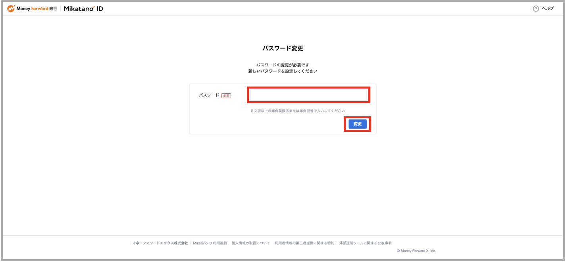
Task: Click the Mikatano ID header logo
Action: pos(83,9)
